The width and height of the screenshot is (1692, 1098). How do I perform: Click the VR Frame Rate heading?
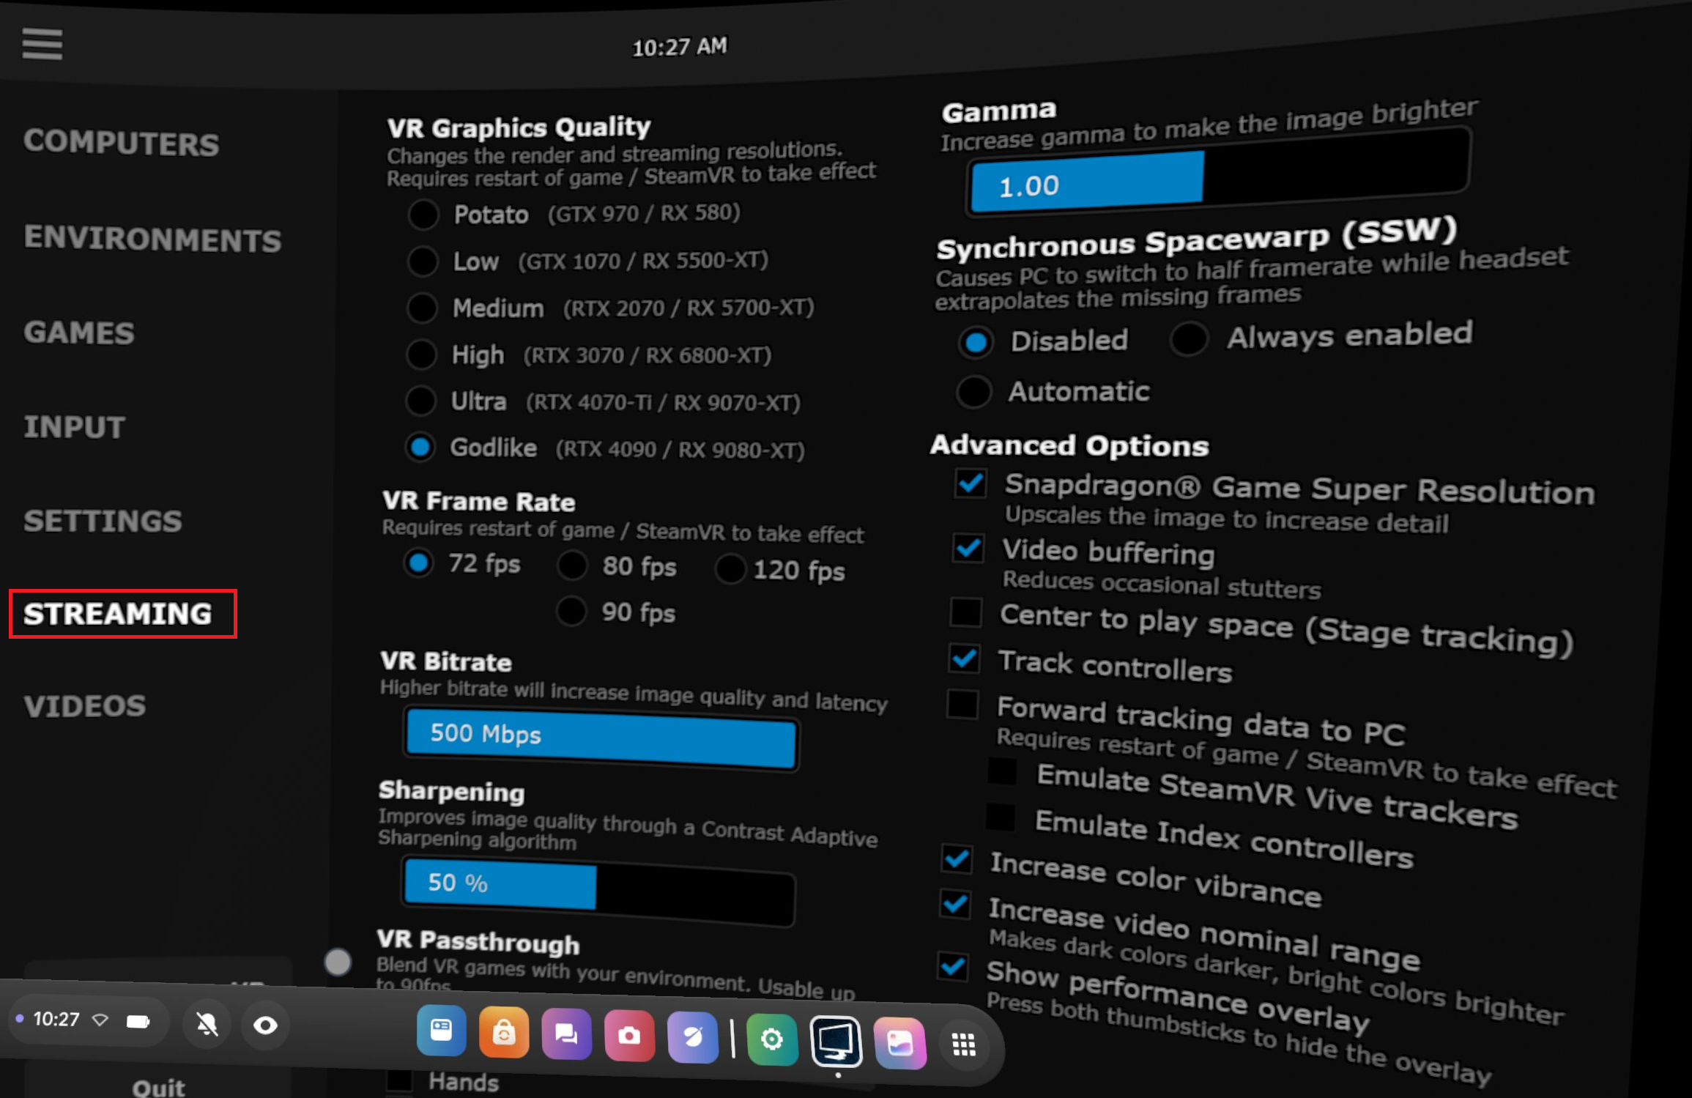(x=479, y=502)
